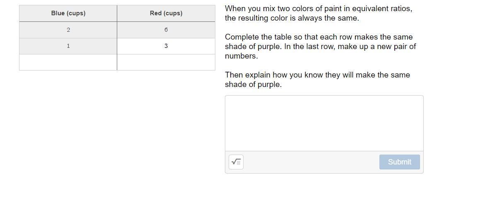478x202 pixels.
Task: Click the word "numbers." in the instructions
Action: click(241, 56)
